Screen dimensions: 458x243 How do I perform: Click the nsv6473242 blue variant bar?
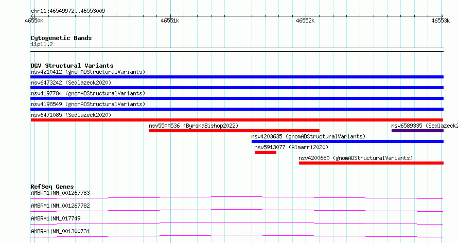(237, 88)
